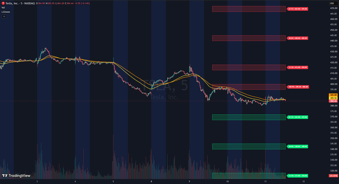Click 350.00 on the price scale
This screenshot has height=184, width=339.
point(333,138)
